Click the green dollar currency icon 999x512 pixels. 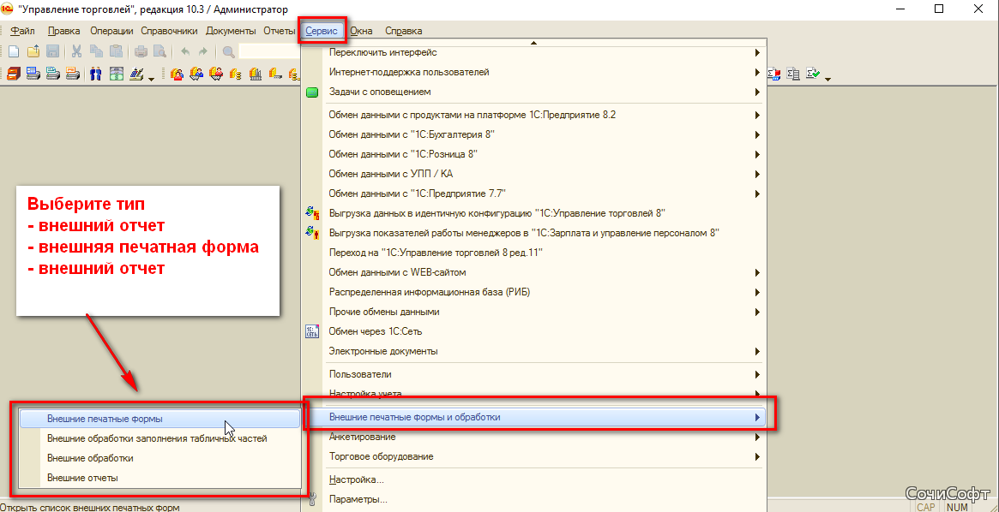[116, 74]
